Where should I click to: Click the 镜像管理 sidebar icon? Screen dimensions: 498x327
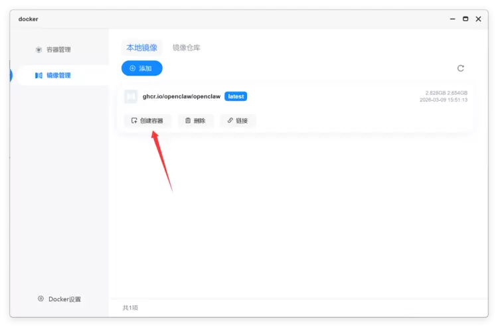point(39,76)
